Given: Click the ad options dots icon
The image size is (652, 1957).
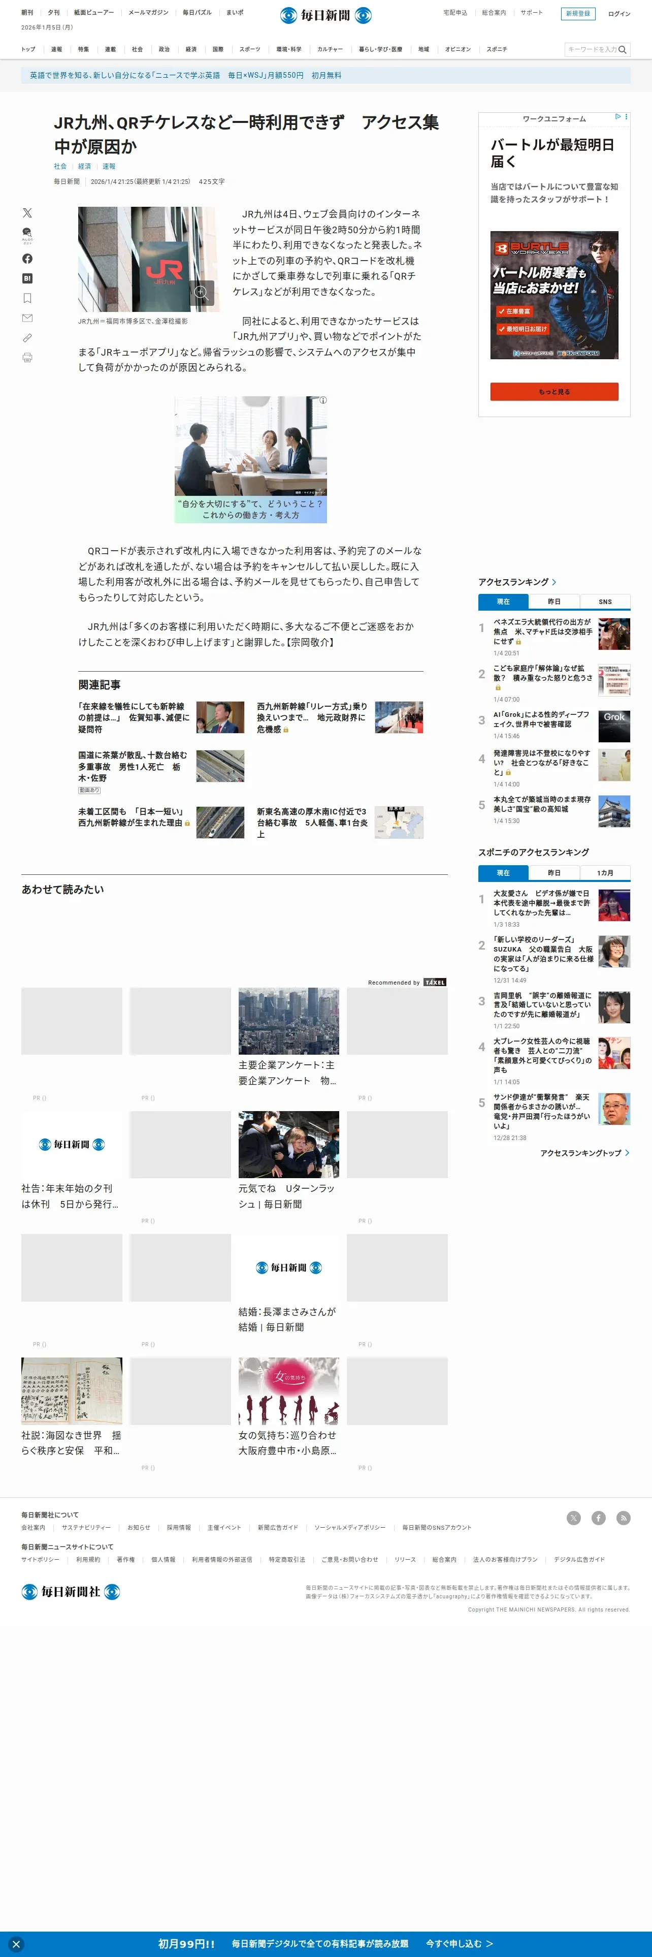Looking at the screenshot, I should (626, 117).
